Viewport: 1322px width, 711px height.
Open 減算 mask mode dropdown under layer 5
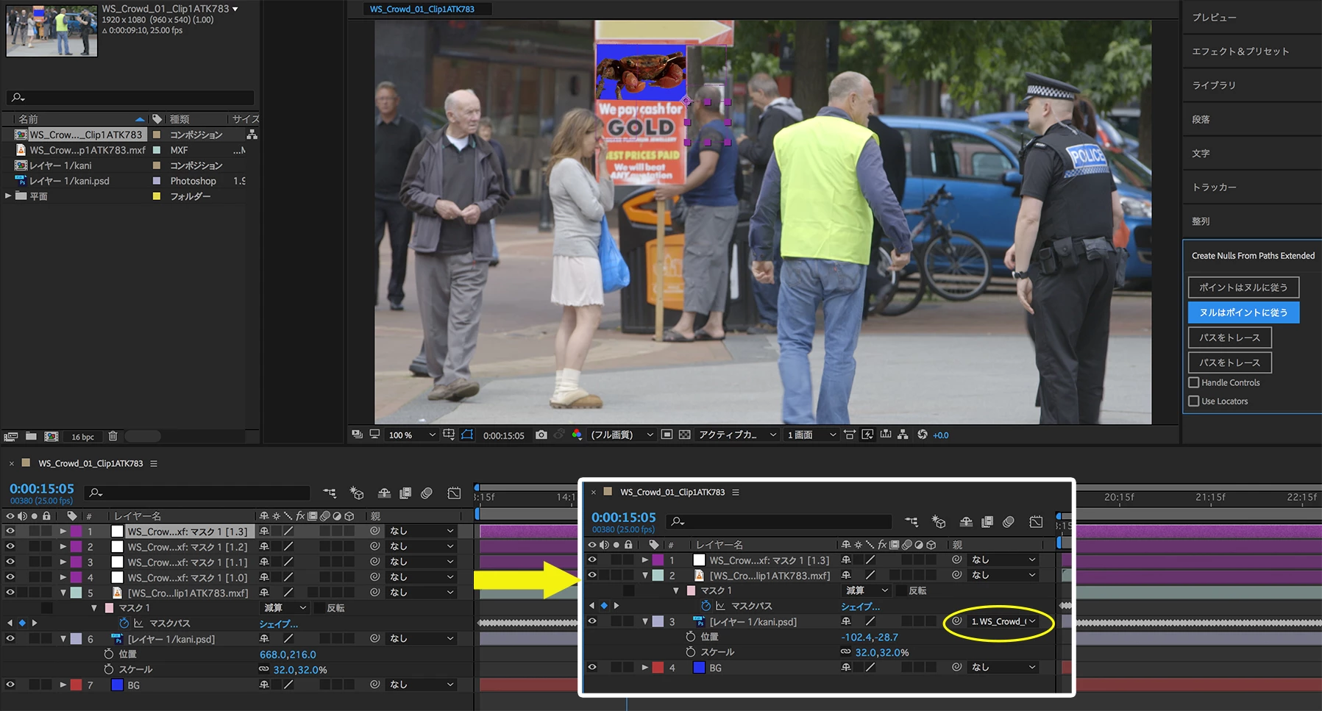tap(285, 608)
